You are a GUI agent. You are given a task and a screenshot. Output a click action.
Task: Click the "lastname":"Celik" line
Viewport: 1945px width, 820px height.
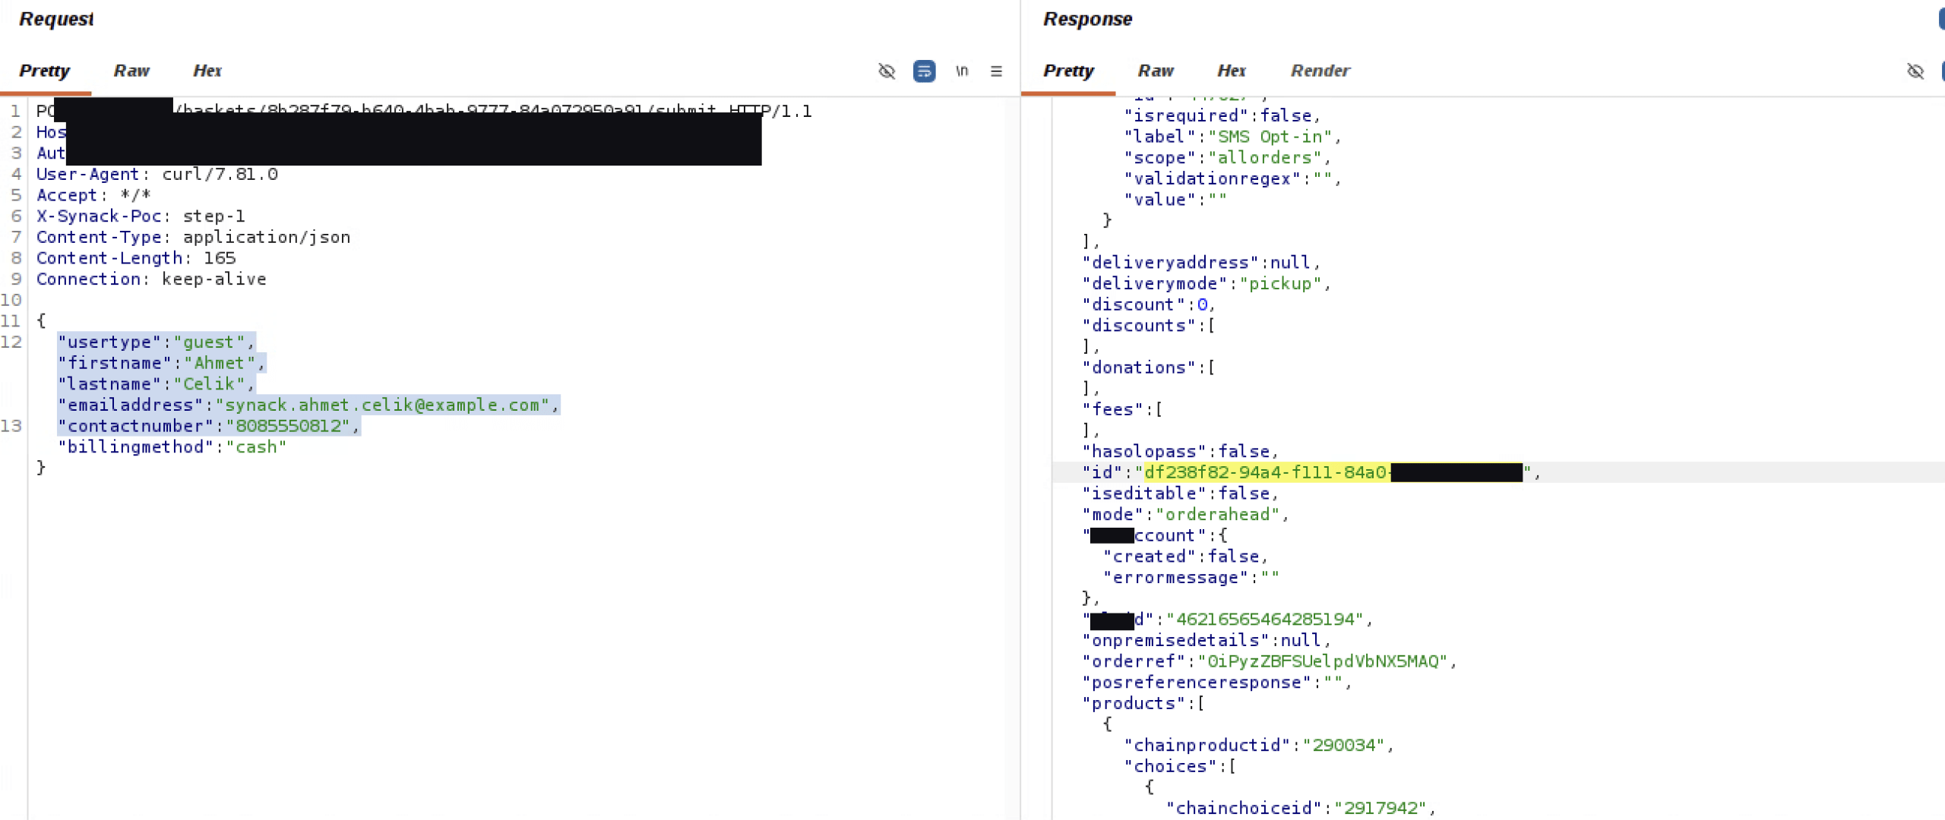pos(156,384)
